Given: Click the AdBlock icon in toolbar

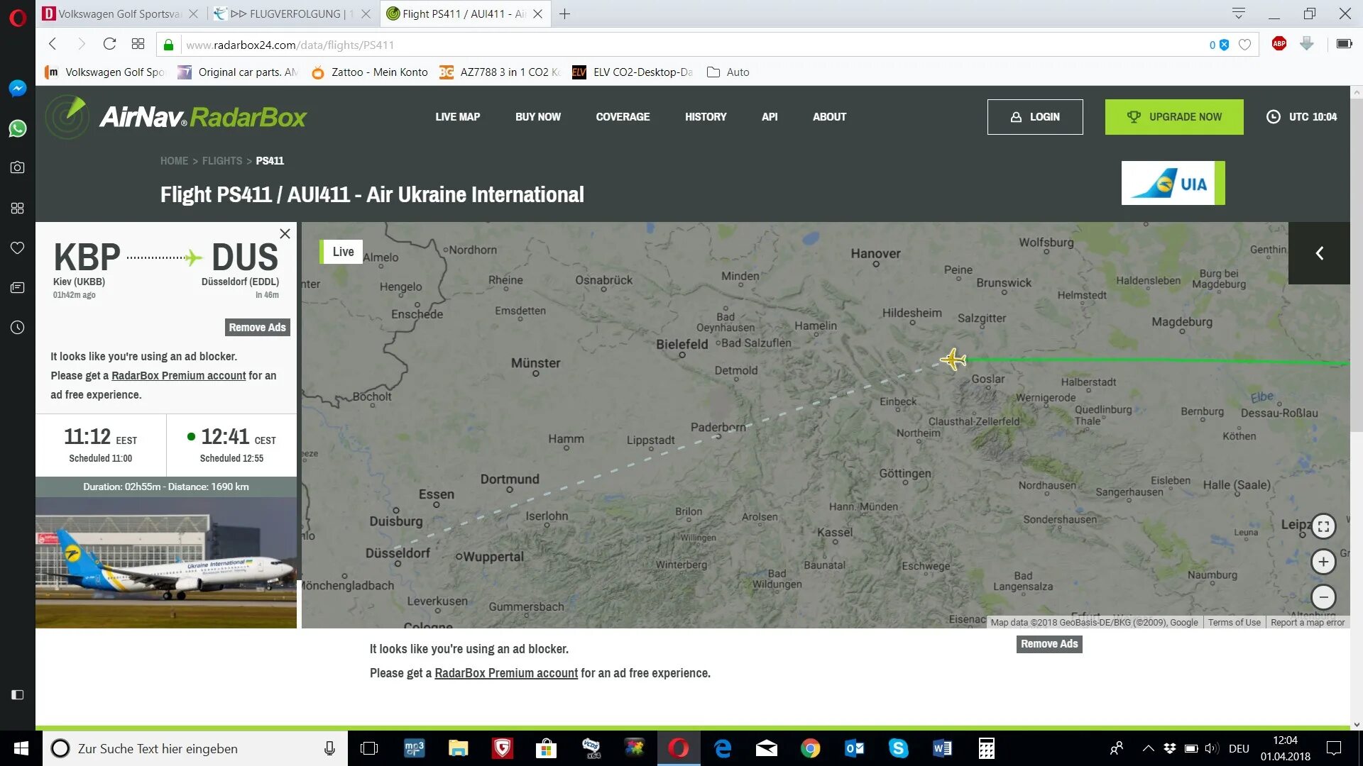Looking at the screenshot, I should pos(1279,44).
